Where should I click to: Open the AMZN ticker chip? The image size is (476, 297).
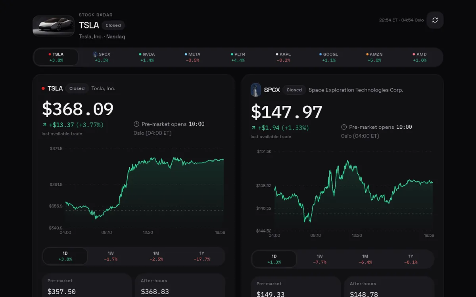pos(374,57)
